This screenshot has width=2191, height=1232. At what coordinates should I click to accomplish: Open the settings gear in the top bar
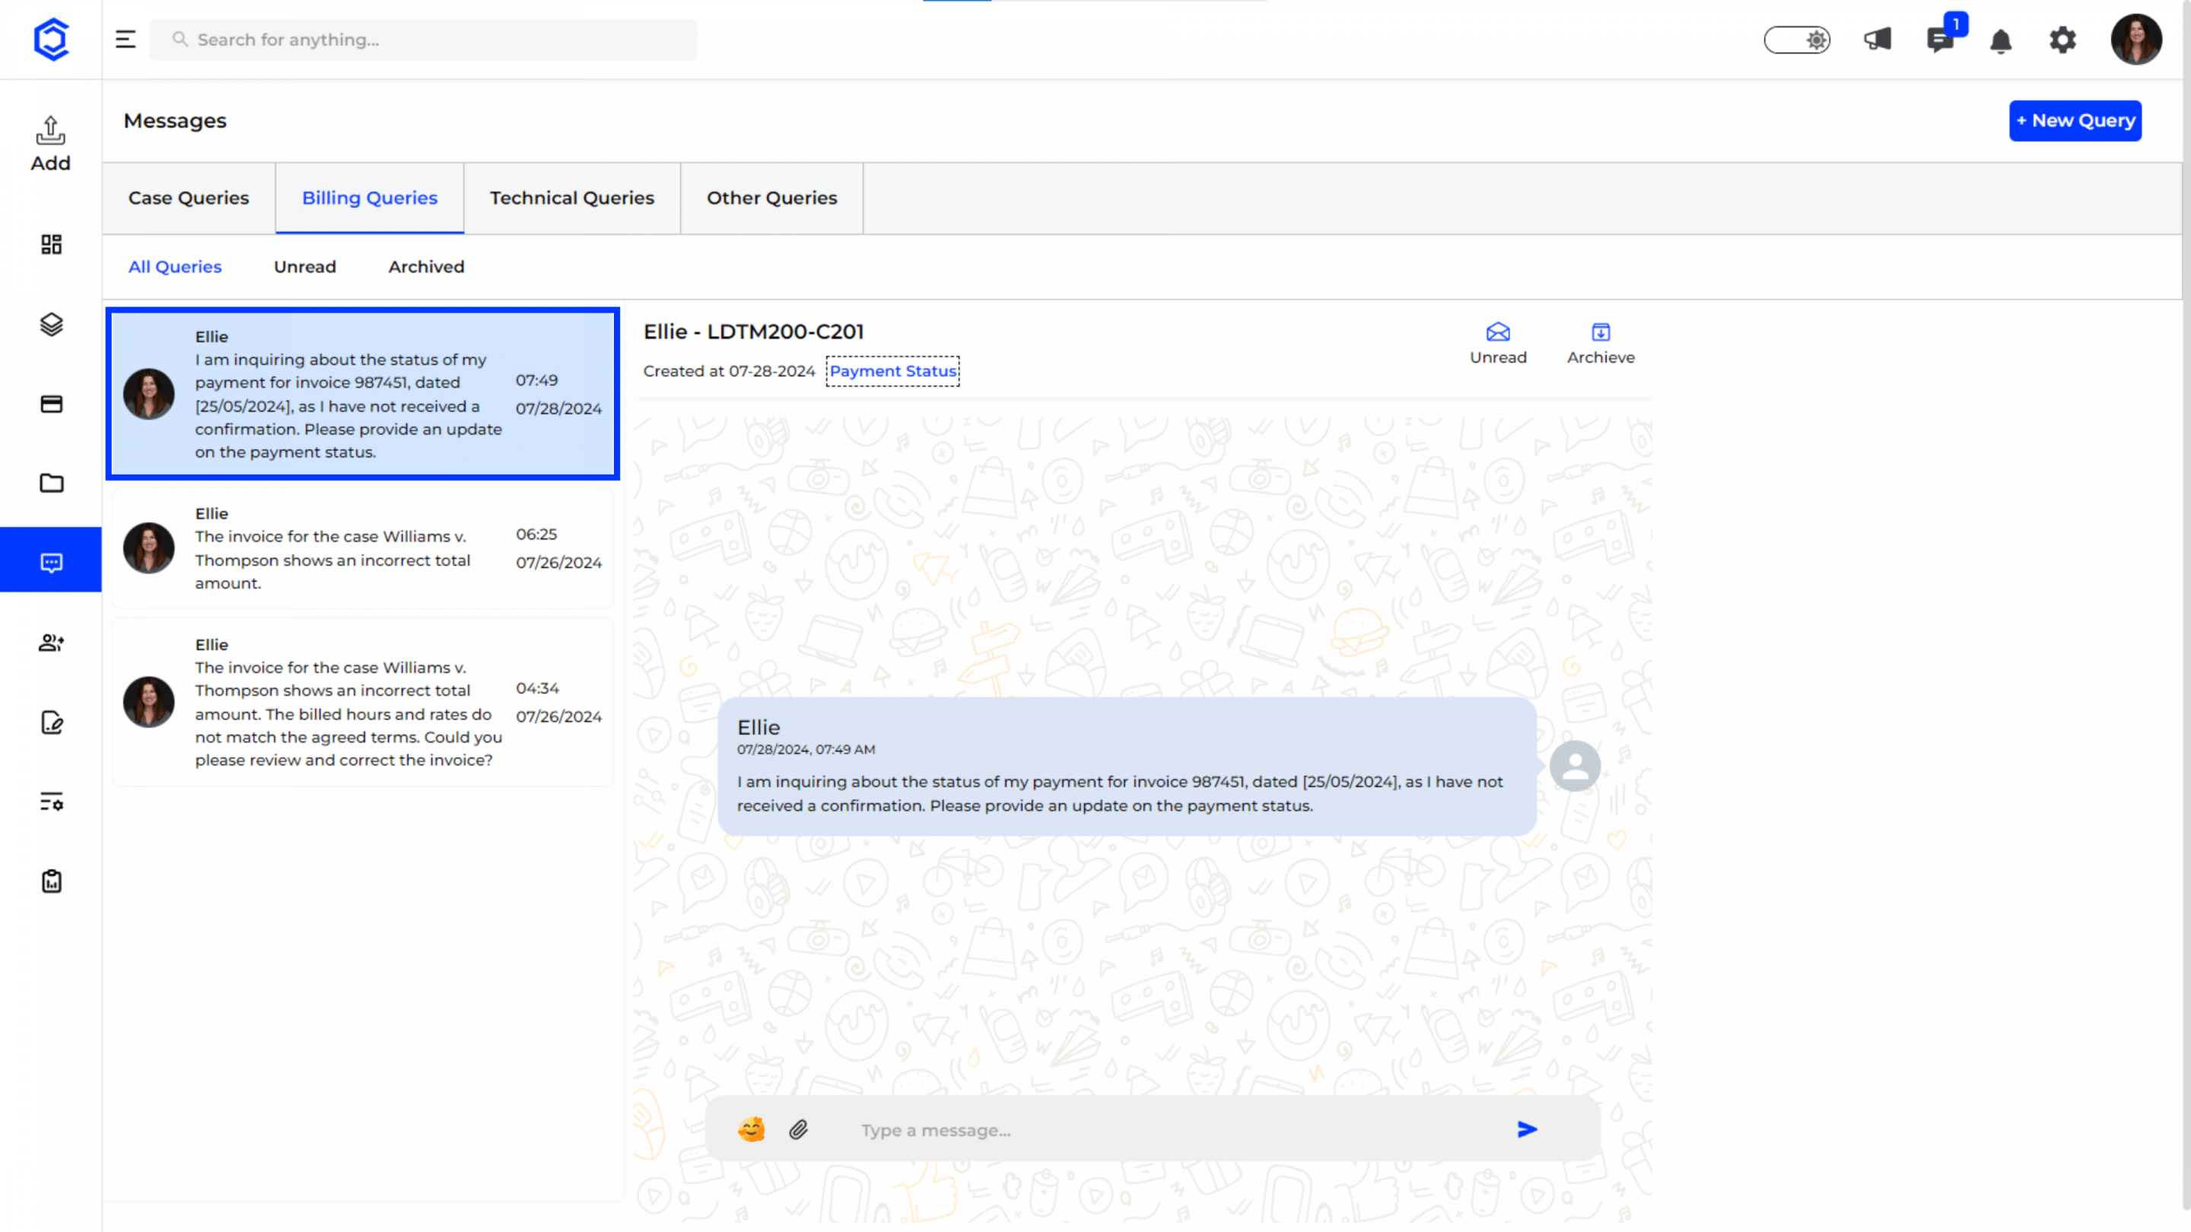[x=2062, y=39]
